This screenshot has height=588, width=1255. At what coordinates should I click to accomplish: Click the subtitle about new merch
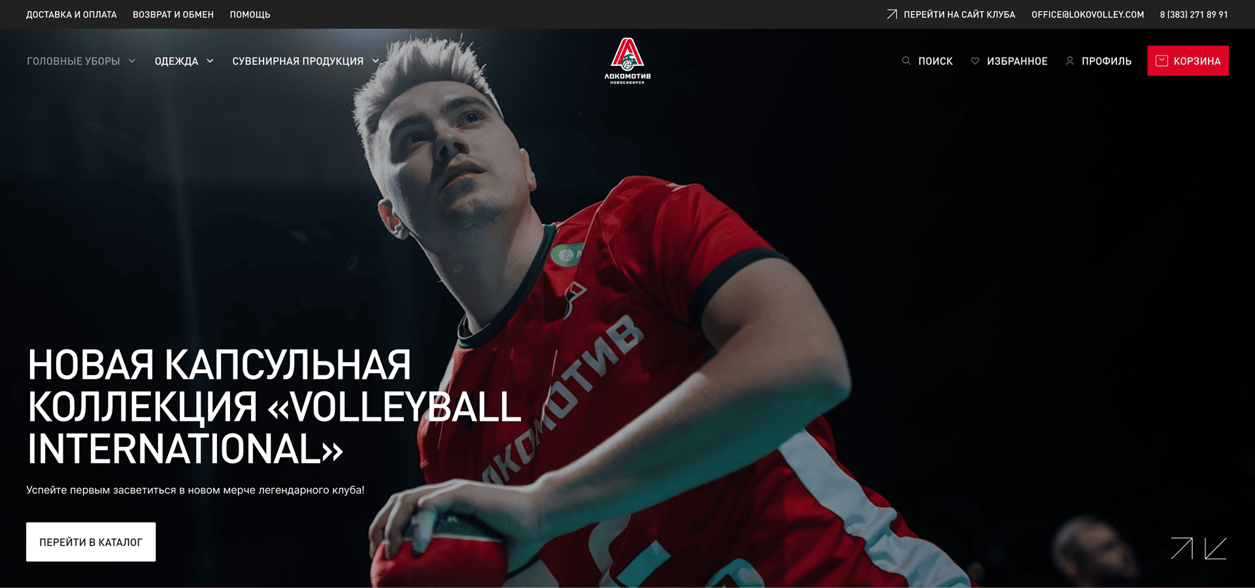pos(195,490)
